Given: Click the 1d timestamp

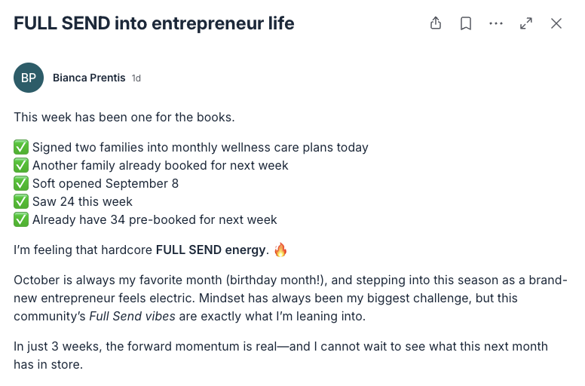Looking at the screenshot, I should [x=136, y=78].
